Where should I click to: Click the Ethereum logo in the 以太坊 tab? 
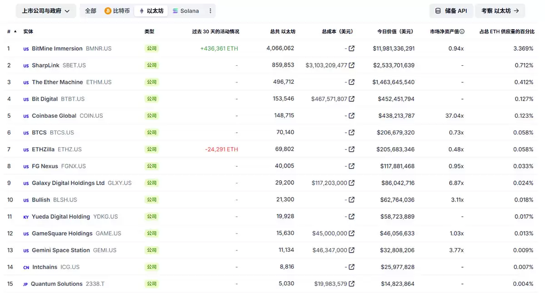(142, 10)
